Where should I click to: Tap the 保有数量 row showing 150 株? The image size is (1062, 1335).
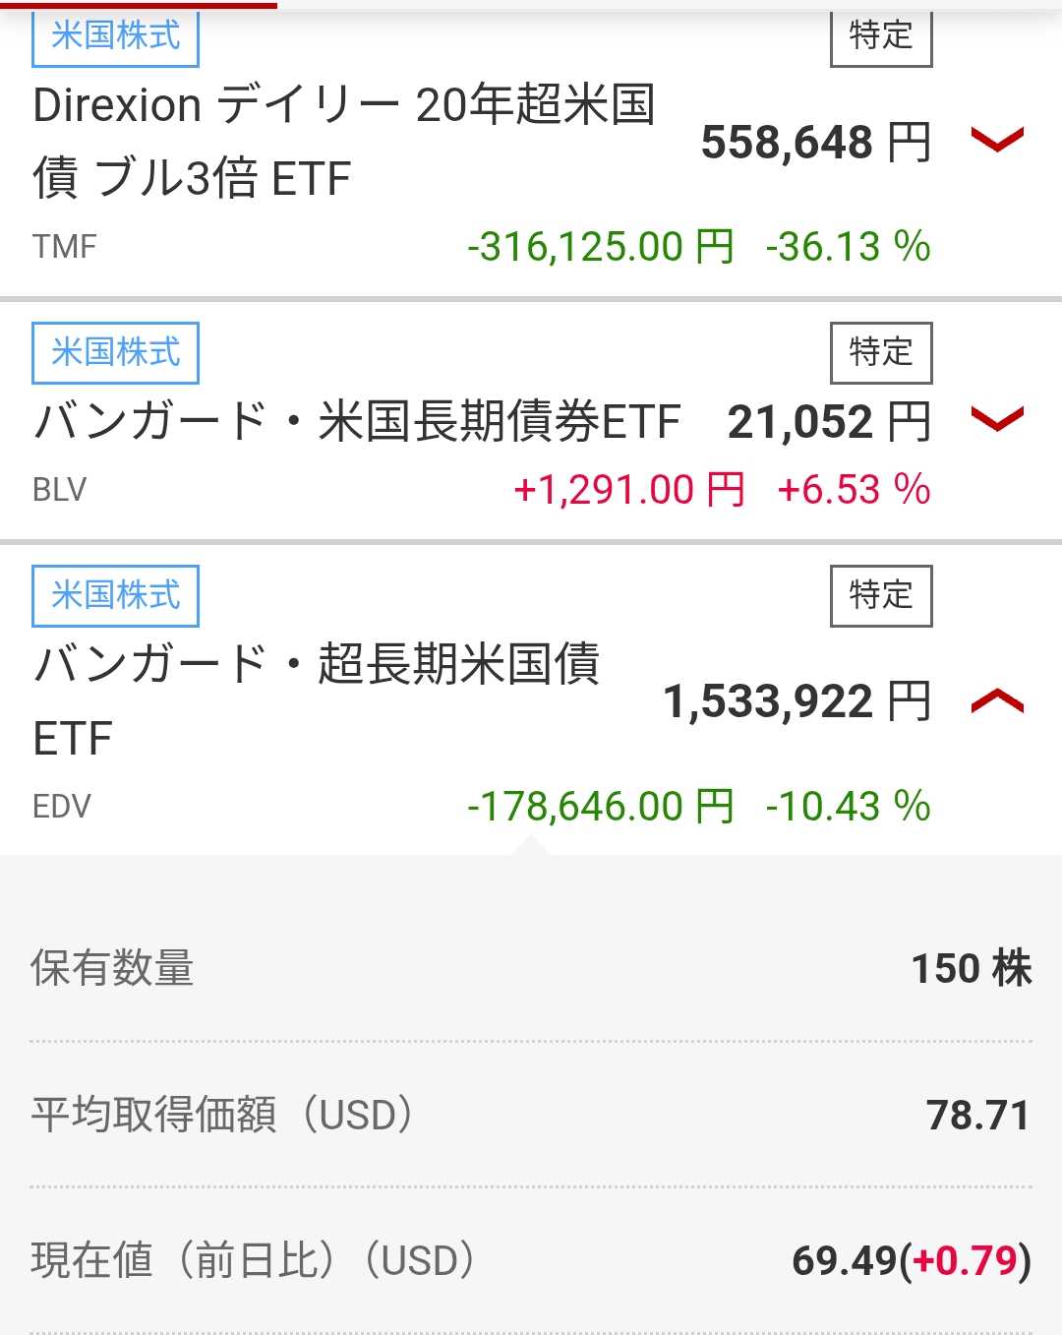[531, 968]
